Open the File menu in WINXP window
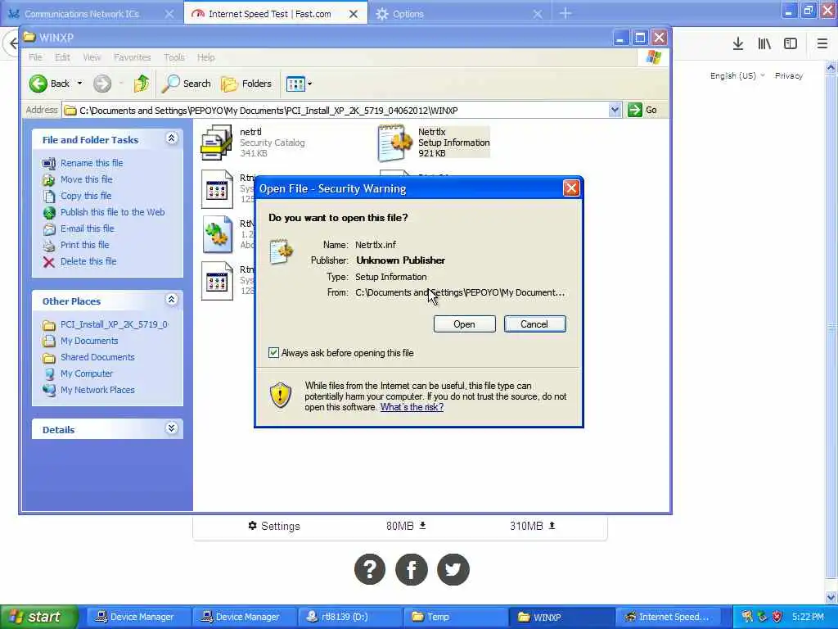The height and width of the screenshot is (629, 838). click(x=35, y=57)
